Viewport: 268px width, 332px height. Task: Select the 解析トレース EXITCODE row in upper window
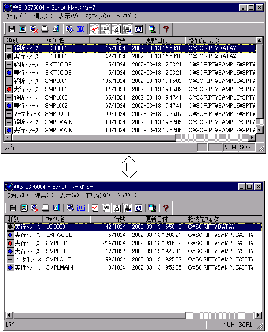pos(130,64)
